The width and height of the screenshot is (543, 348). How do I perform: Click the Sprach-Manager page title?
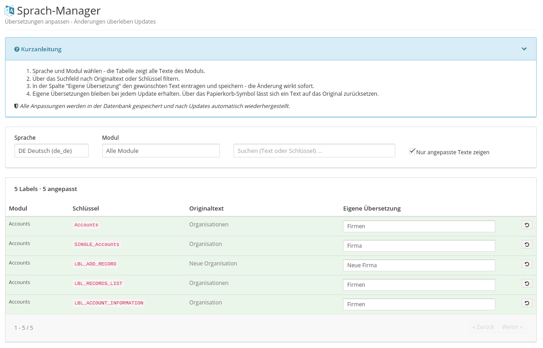(x=59, y=11)
